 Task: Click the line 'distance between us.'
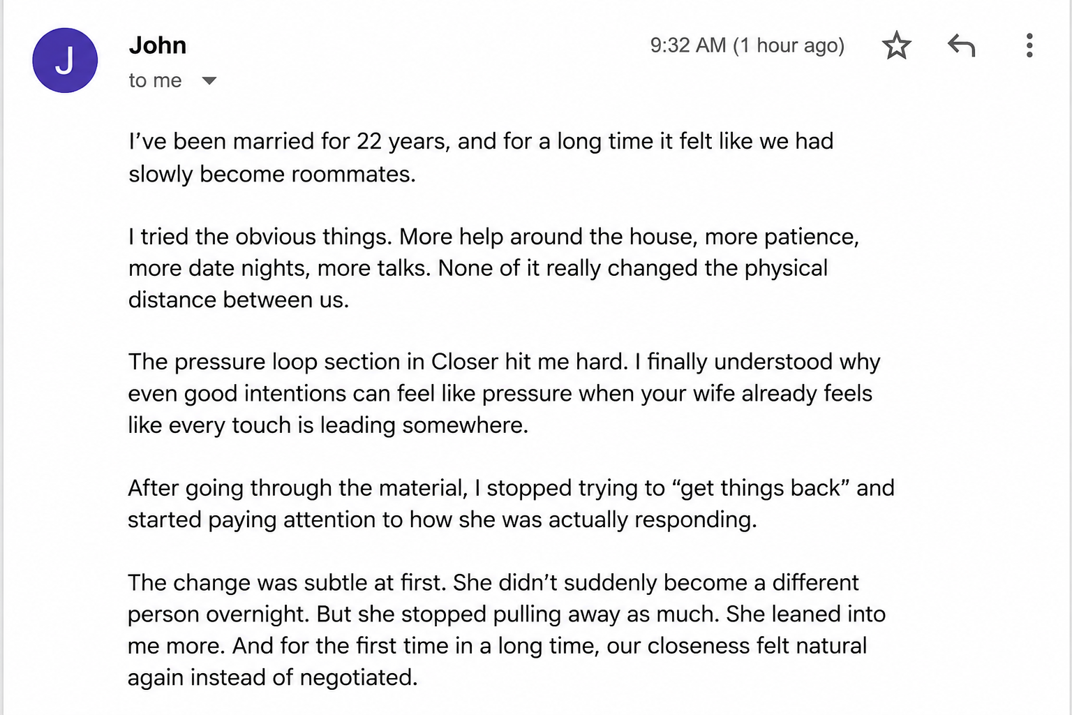pyautogui.click(x=239, y=300)
